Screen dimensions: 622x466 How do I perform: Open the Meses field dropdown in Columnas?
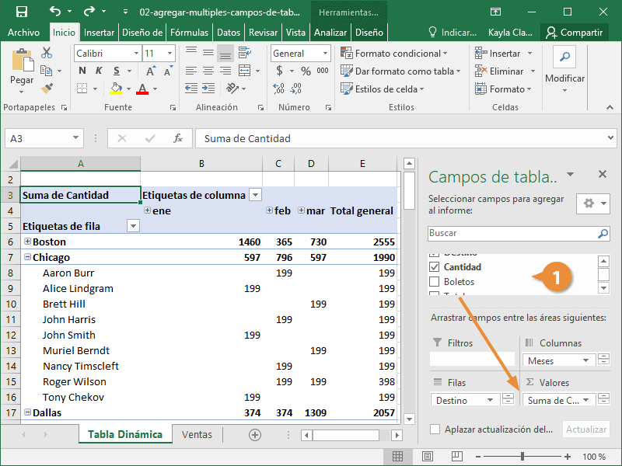click(586, 360)
